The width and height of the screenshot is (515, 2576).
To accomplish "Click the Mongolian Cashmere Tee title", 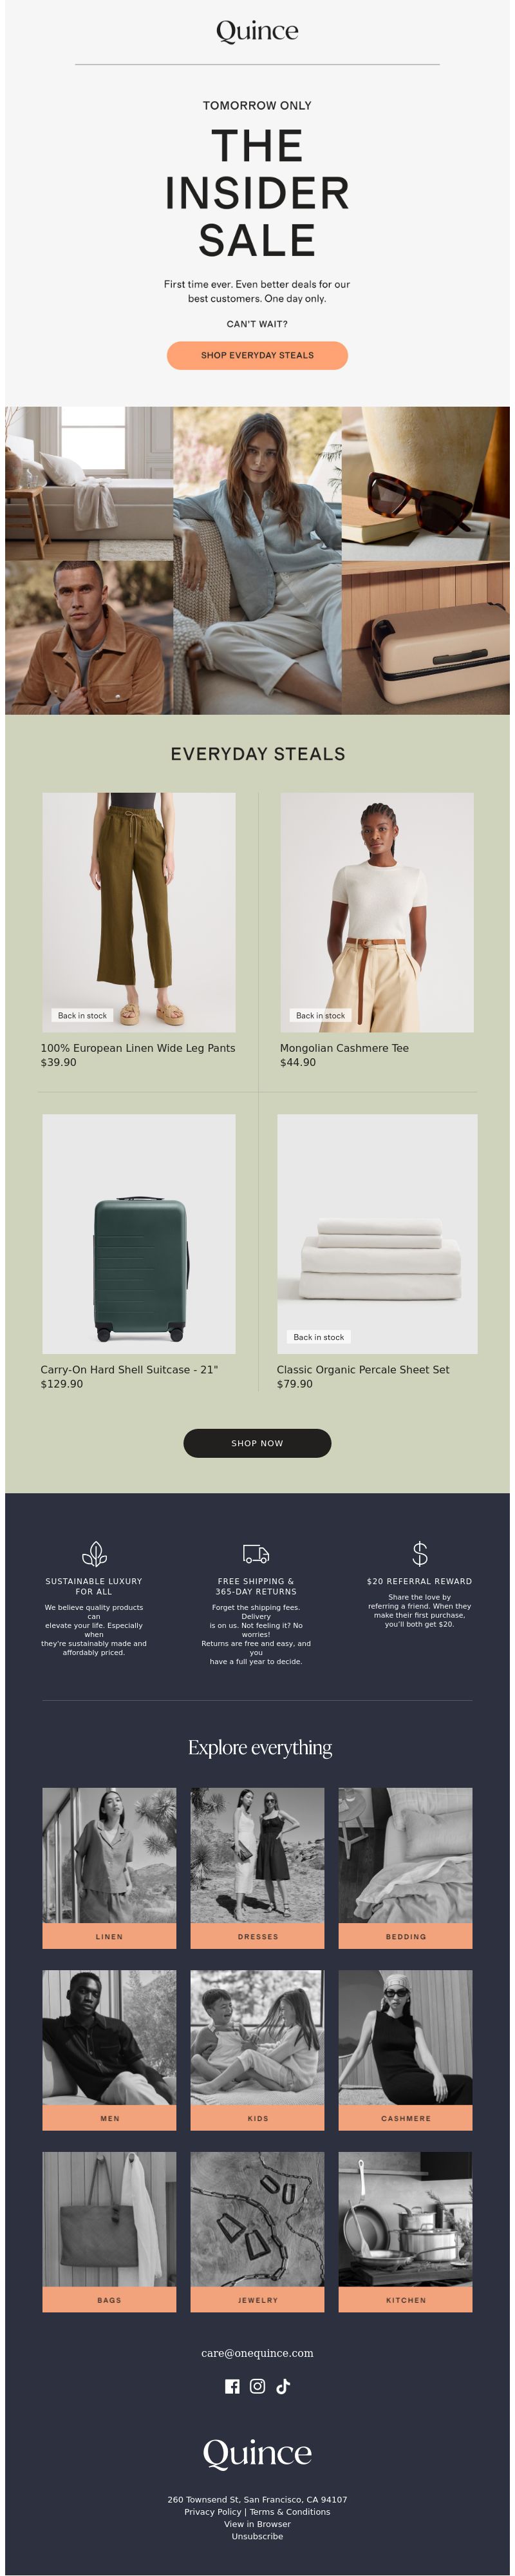I will click(344, 1048).
